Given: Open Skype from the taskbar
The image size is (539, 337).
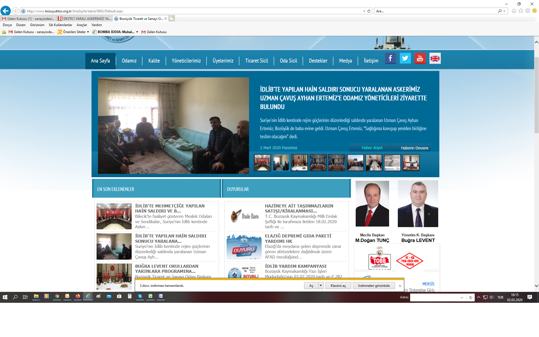Looking at the screenshot, I should pos(140,296).
